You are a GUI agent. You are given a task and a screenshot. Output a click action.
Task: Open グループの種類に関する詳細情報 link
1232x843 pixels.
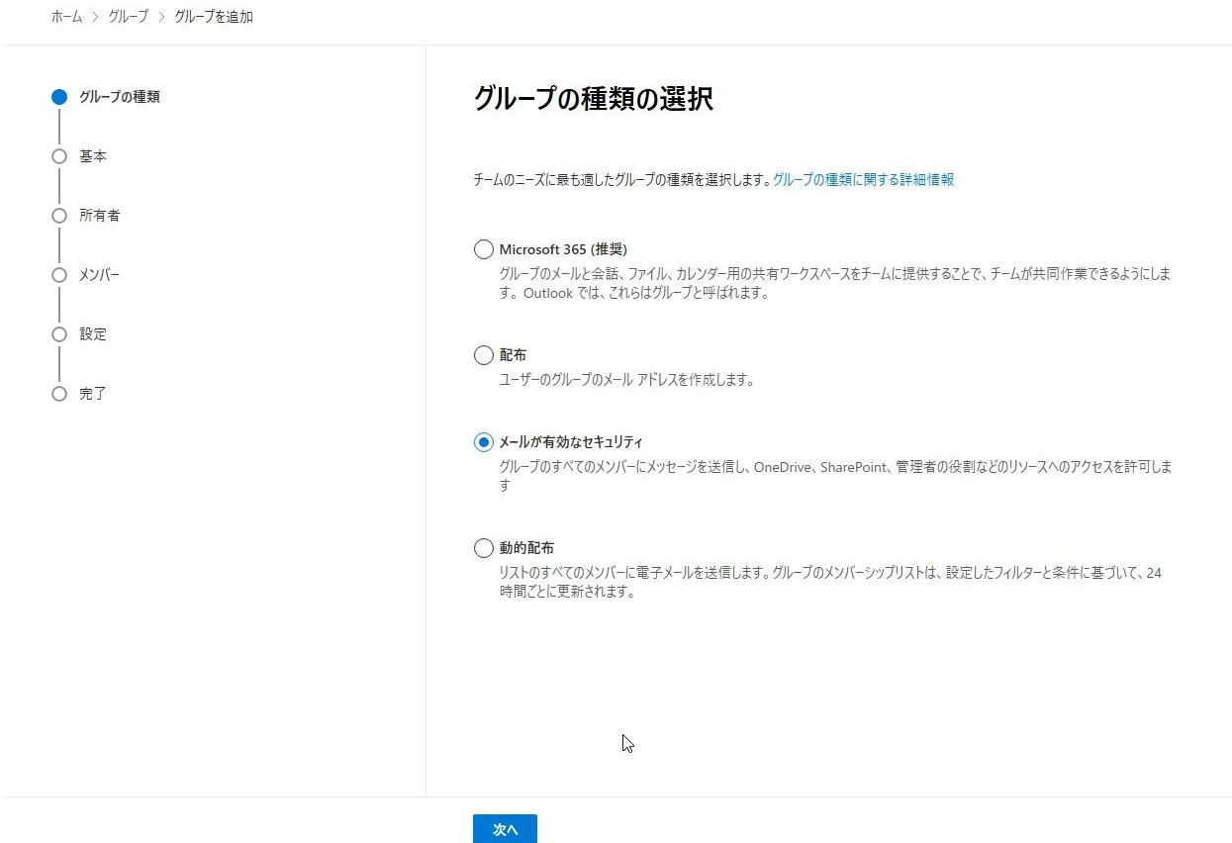pos(863,180)
